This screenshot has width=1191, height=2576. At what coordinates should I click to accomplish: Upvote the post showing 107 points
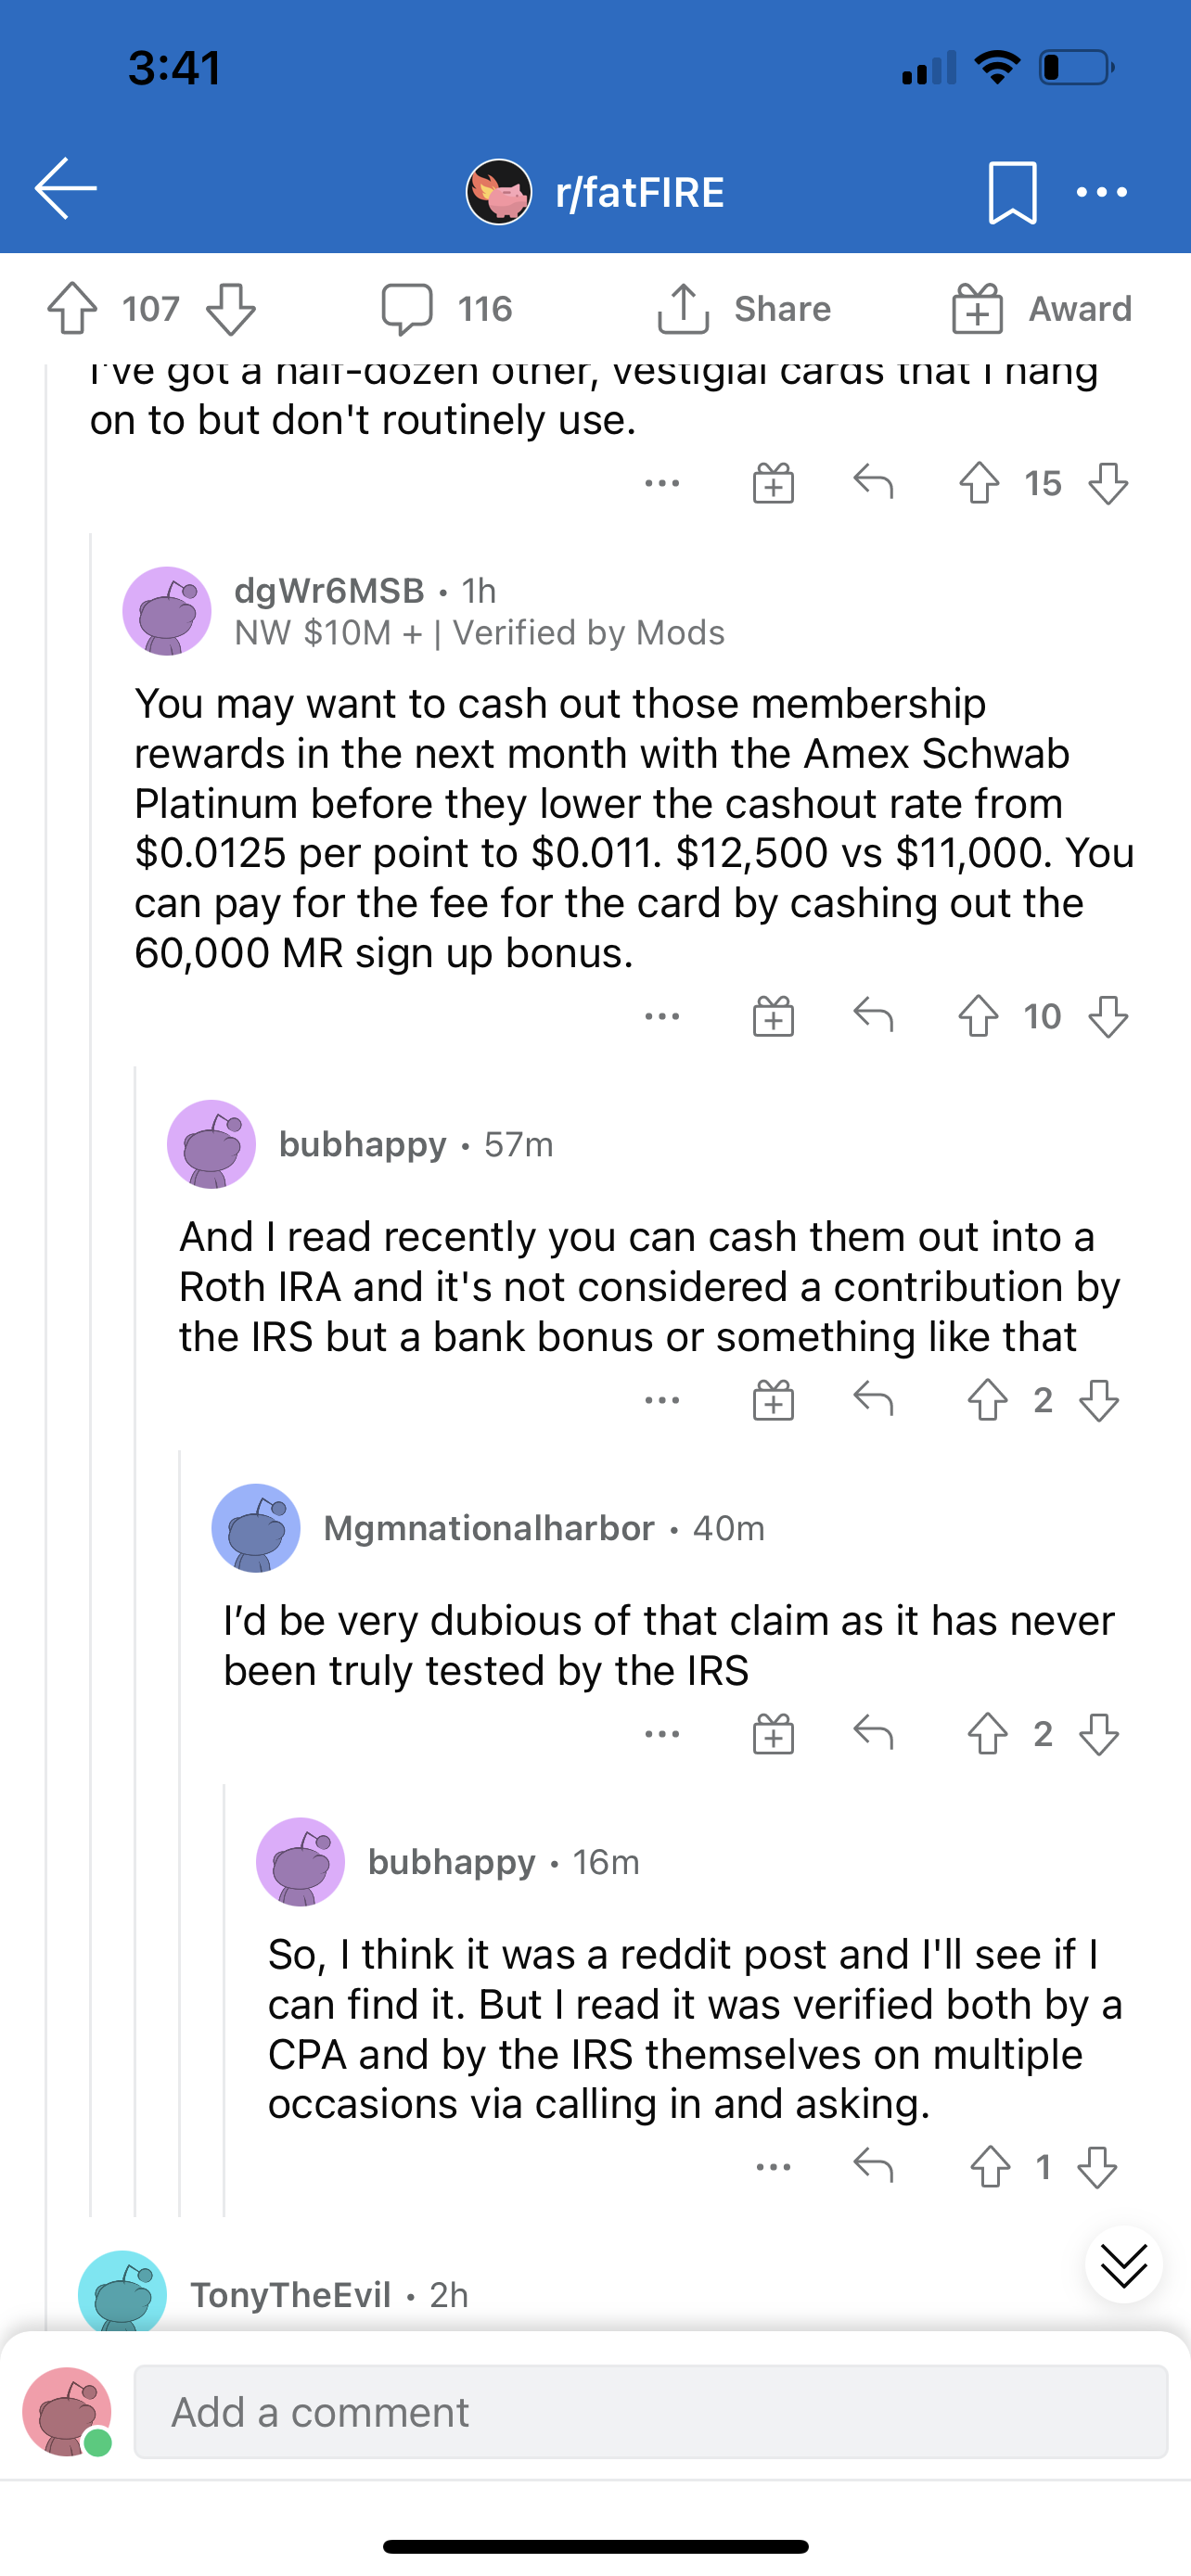(x=69, y=309)
